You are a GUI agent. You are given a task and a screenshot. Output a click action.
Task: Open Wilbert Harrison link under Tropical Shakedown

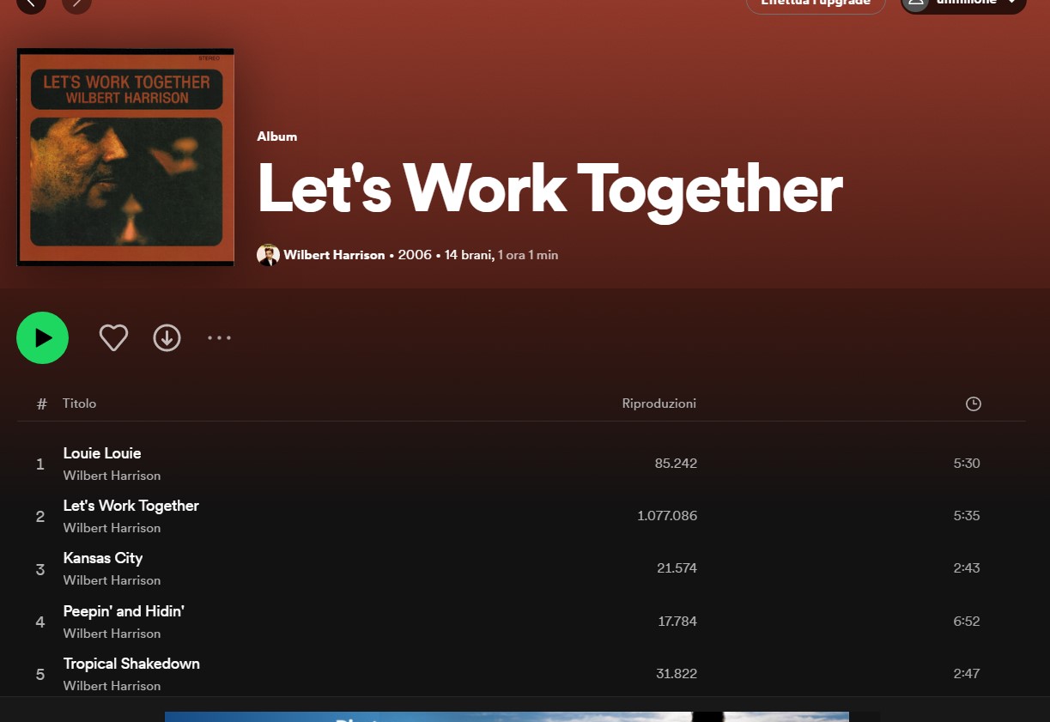pyautogui.click(x=112, y=686)
